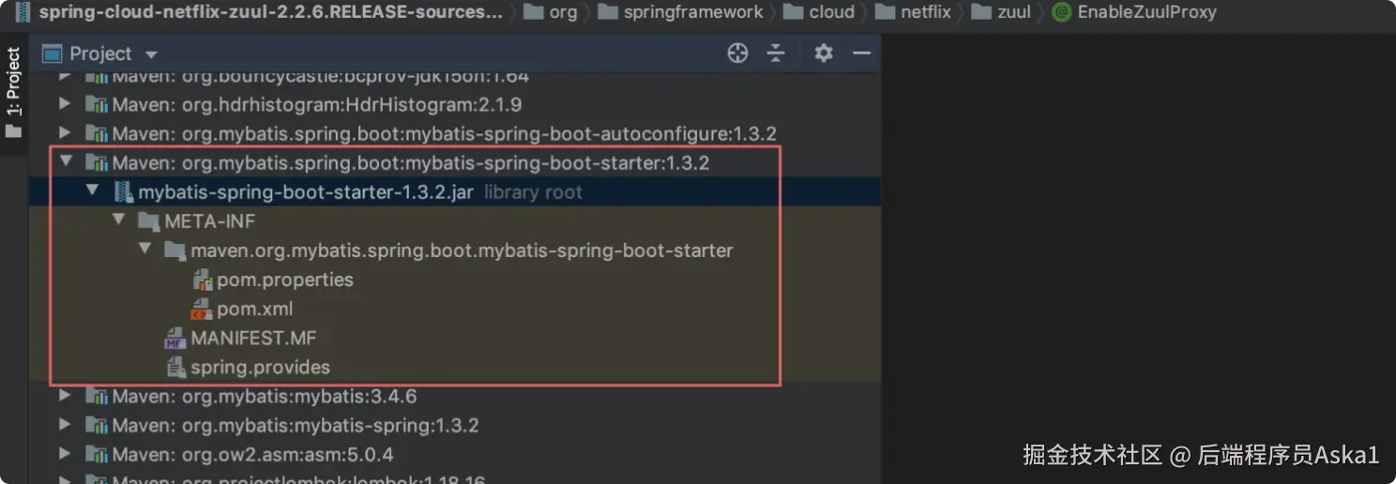Click the Project panel window icon

pyautogui.click(x=52, y=53)
